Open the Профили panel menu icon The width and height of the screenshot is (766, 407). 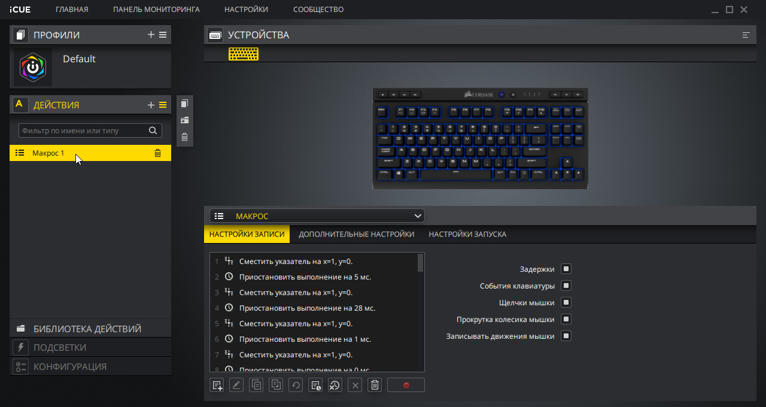pyautogui.click(x=163, y=35)
